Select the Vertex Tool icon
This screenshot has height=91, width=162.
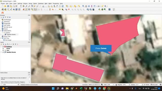(35, 10)
